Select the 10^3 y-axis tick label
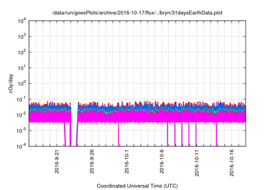Viewport: 271px width, 190px height. pyautogui.click(x=22, y=36)
